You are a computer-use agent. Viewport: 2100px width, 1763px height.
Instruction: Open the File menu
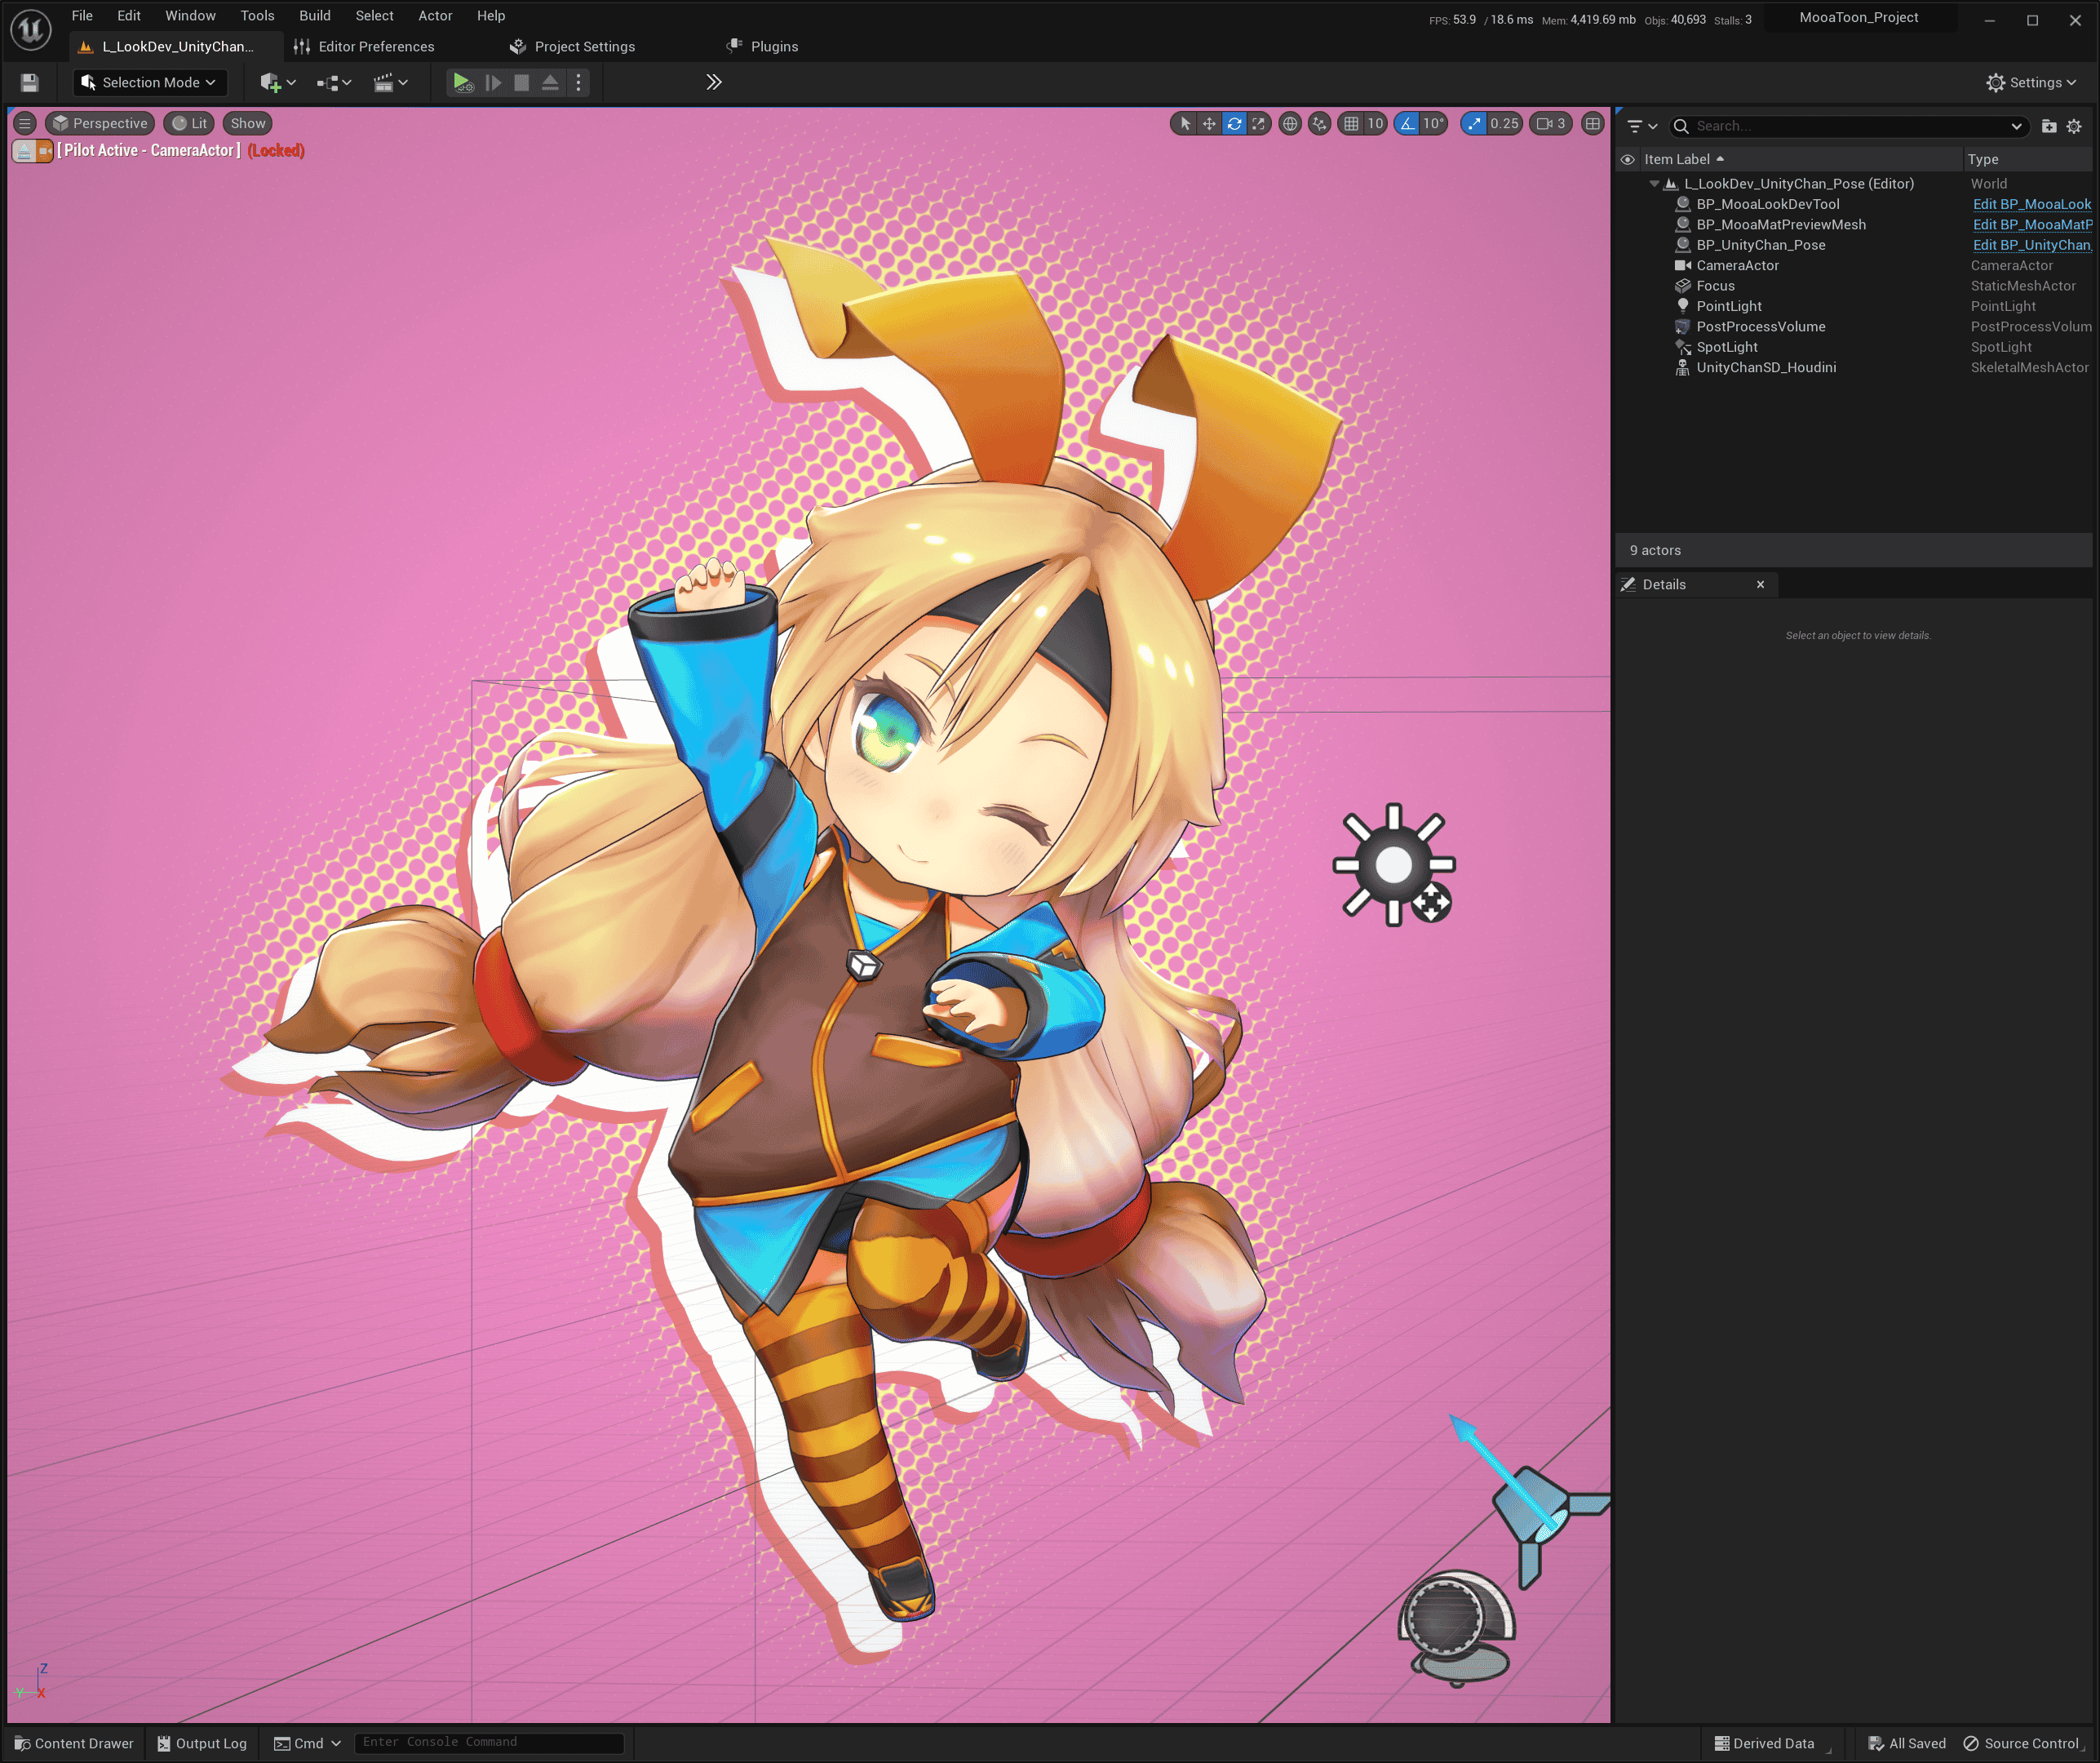pyautogui.click(x=82, y=15)
